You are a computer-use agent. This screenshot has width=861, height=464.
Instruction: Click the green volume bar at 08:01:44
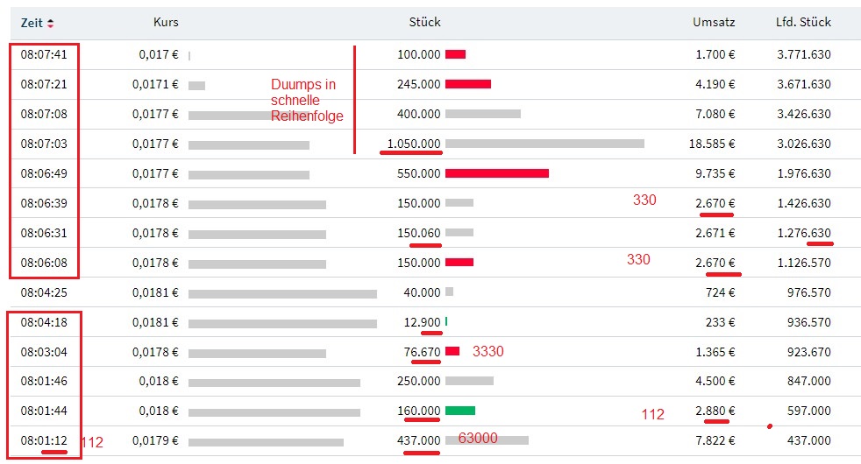[460, 411]
